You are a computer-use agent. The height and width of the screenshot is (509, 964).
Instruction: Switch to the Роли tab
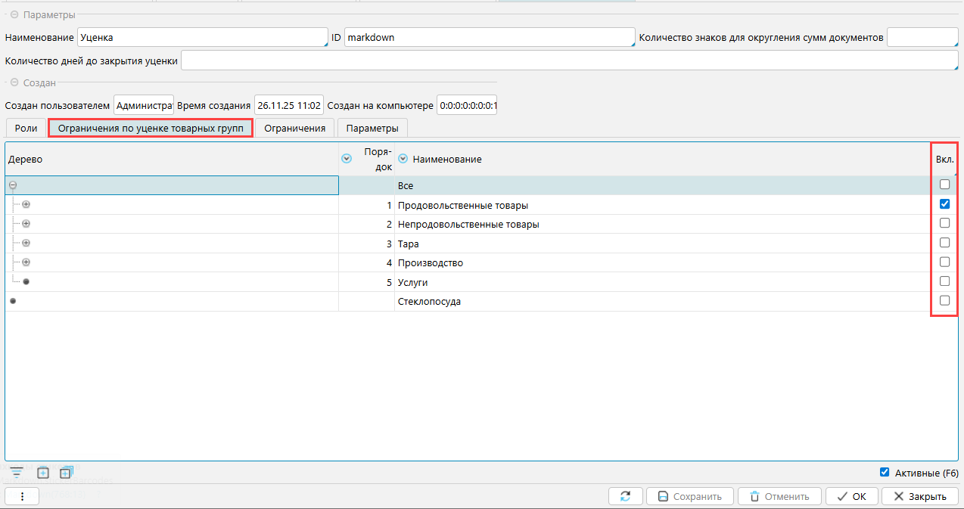(26, 128)
